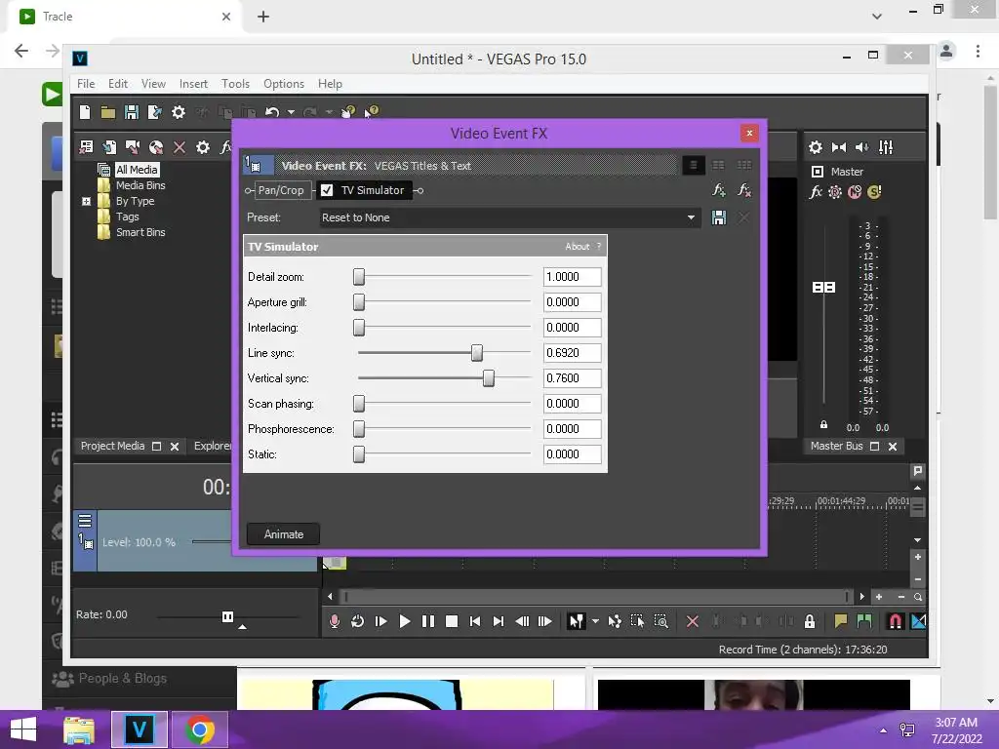The image size is (999, 749).
Task: Toggle Lock Envelopes to Events padlock
Action: tap(810, 621)
